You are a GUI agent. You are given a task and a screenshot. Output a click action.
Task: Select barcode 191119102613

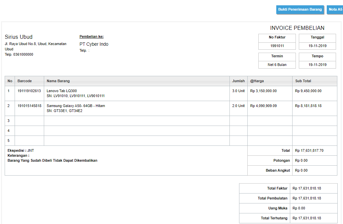point(29,91)
